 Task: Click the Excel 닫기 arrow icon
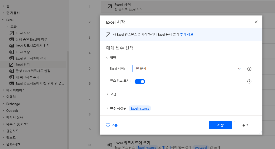12,65
